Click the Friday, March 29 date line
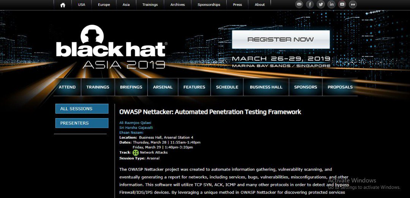The width and height of the screenshot is (410, 198). (163, 147)
